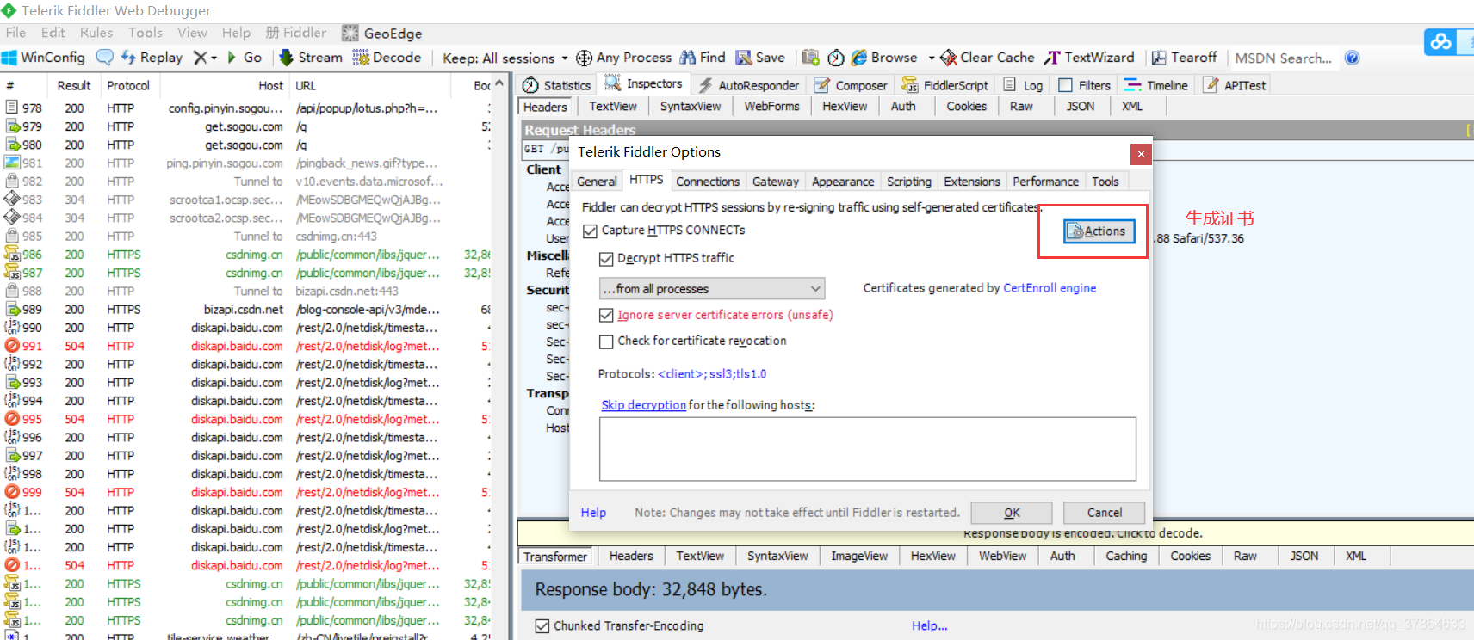Enable Check for certificate revocation
Screen dimensions: 1474x640
[606, 342]
